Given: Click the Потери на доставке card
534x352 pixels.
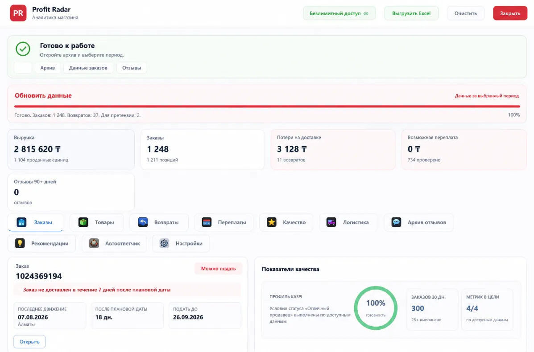Looking at the screenshot, I should 333,149.
